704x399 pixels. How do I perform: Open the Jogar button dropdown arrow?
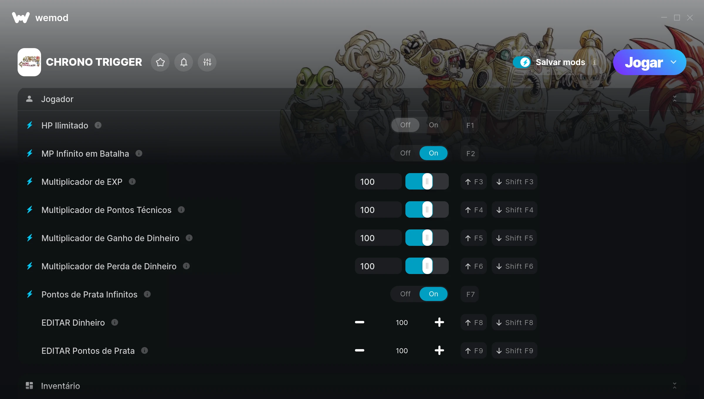click(x=673, y=62)
